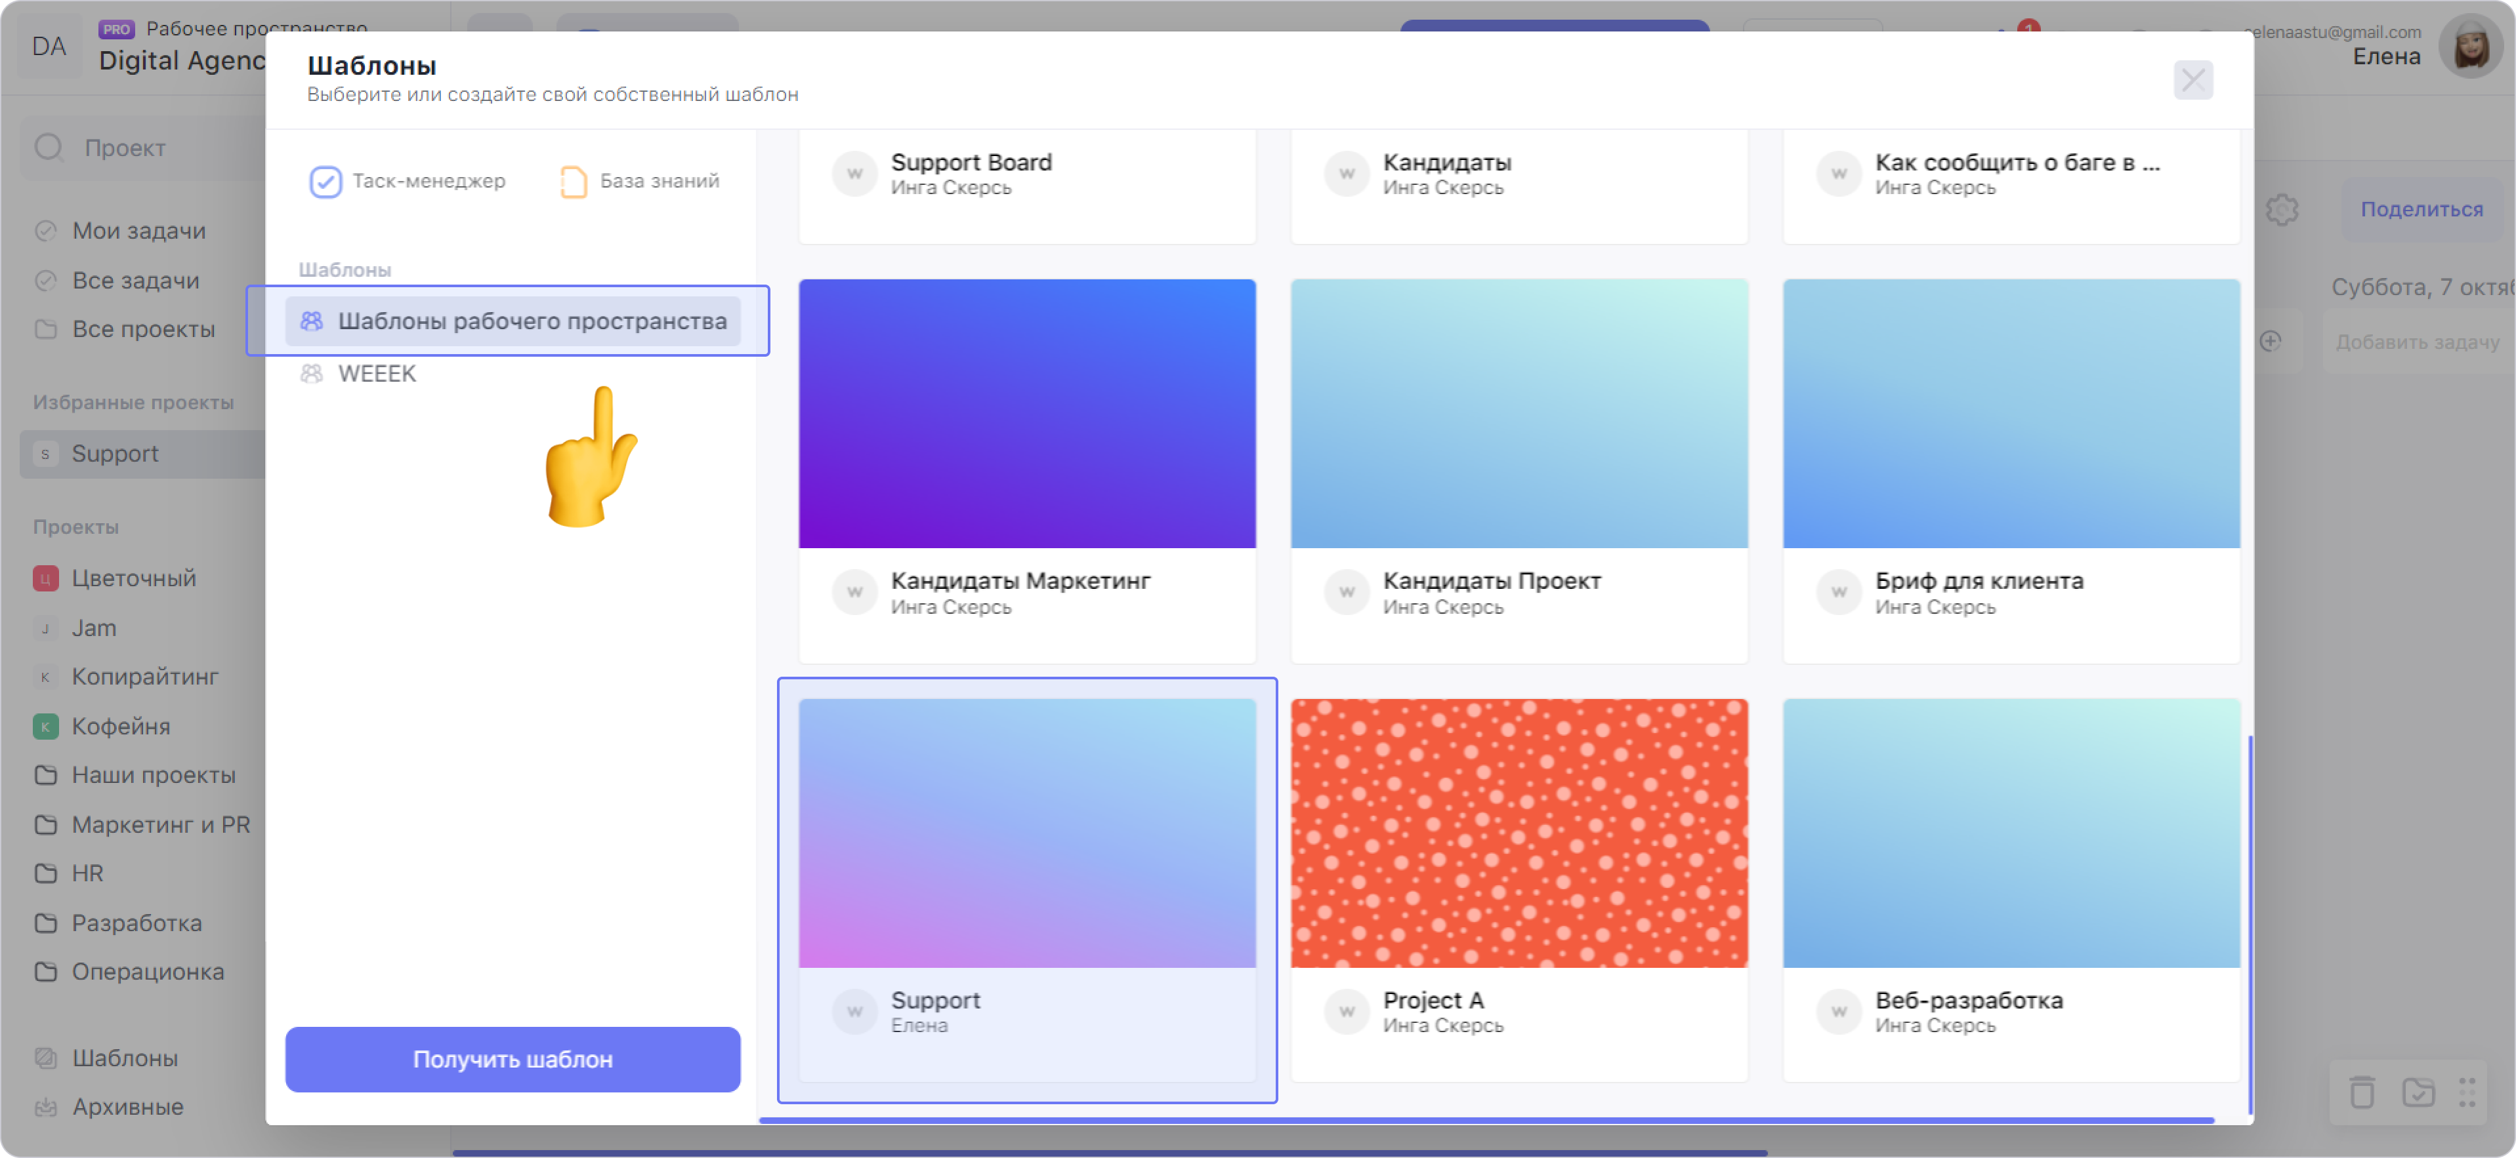2516x1158 pixels.
Task: Open Все проекты in sidebar
Action: (x=142, y=329)
